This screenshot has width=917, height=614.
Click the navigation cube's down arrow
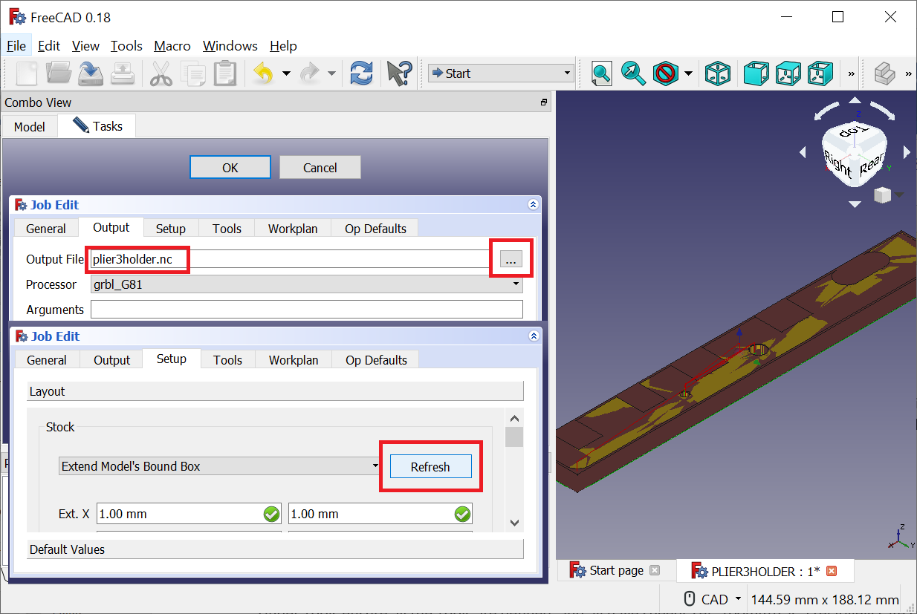[855, 203]
